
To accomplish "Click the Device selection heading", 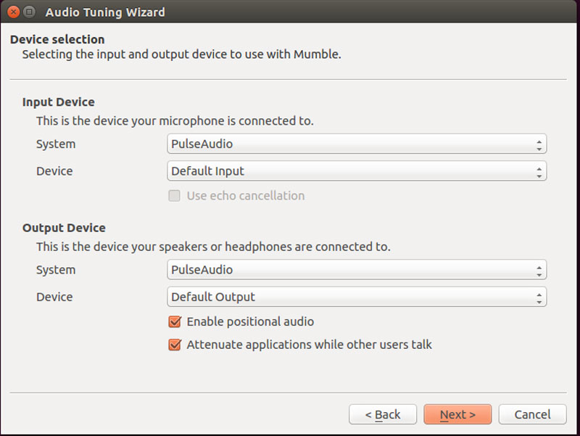I will pos(57,39).
